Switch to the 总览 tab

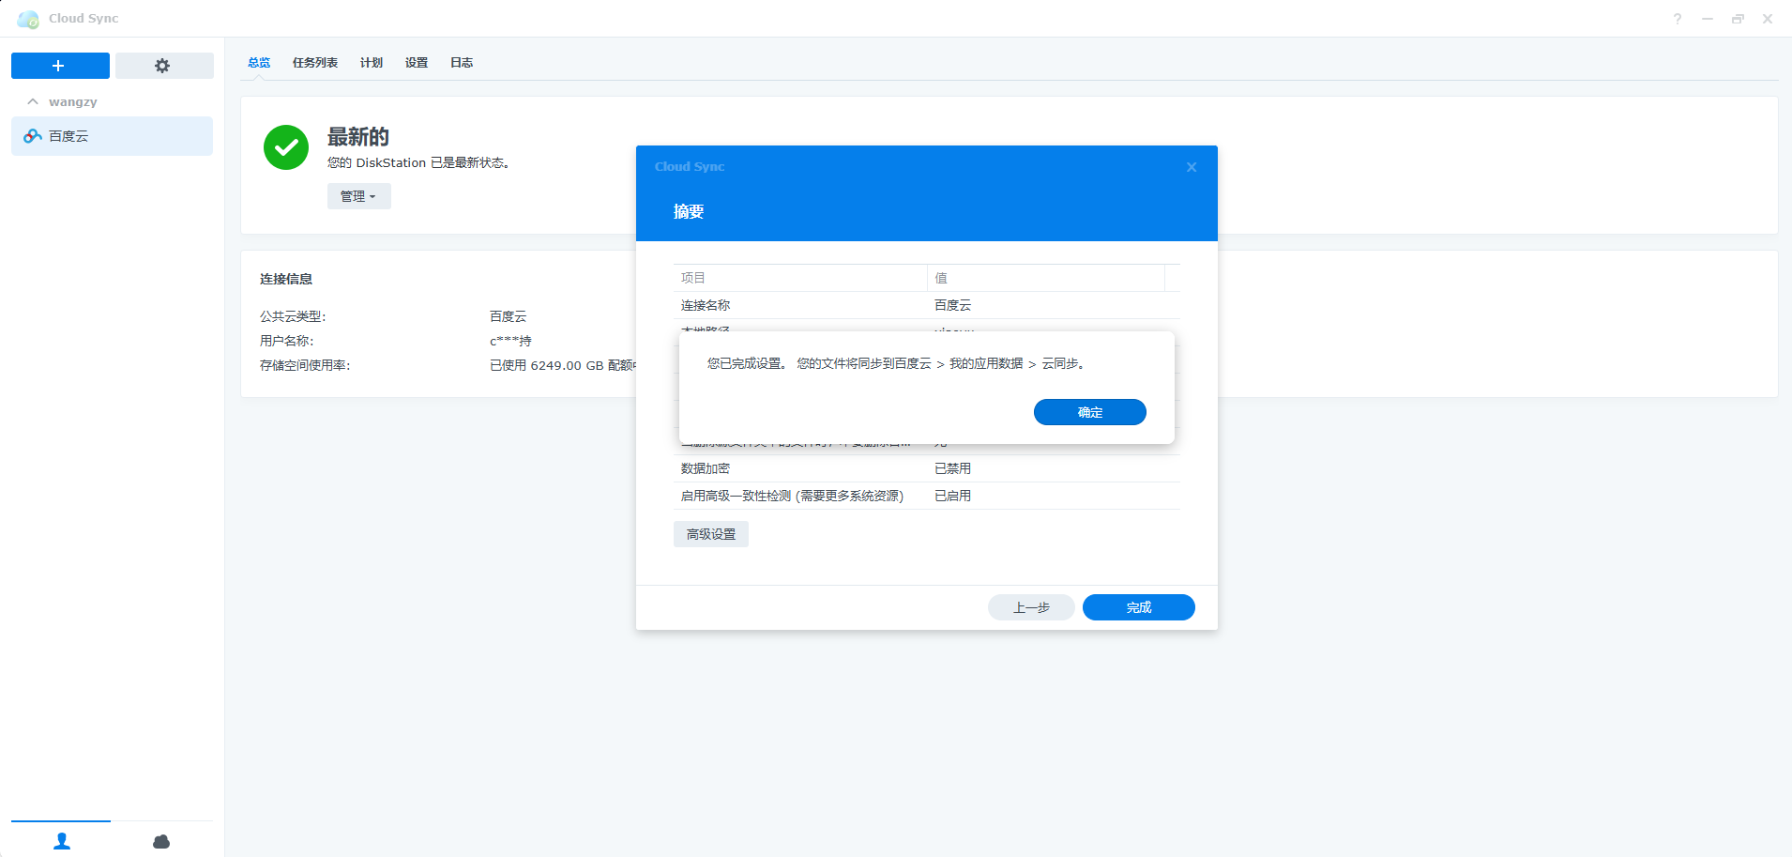(x=259, y=63)
